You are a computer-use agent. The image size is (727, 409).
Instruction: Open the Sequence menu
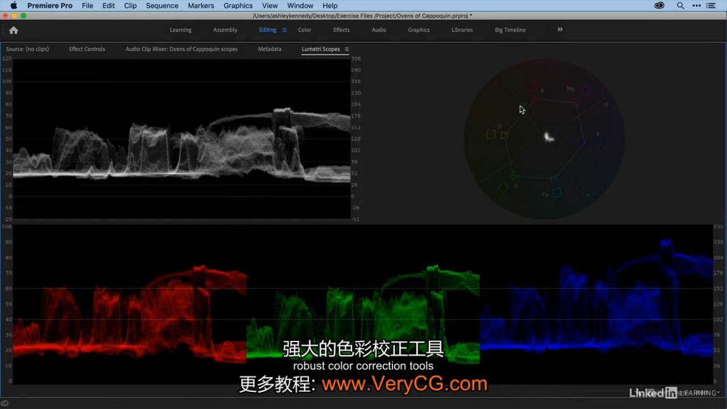pos(162,6)
